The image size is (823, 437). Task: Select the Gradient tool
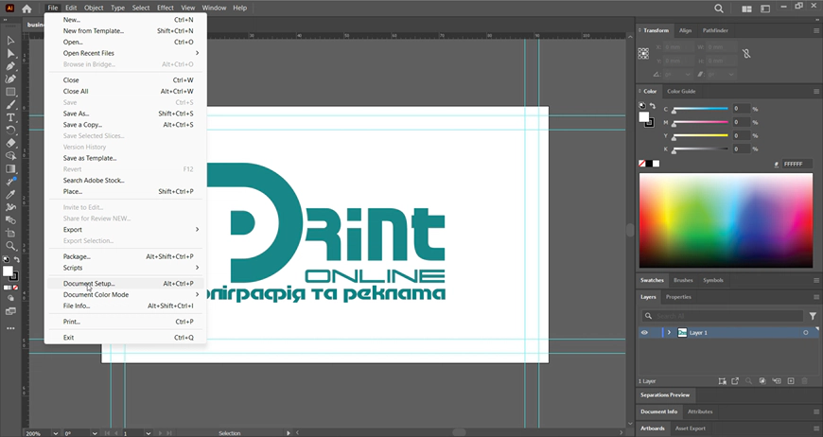click(10, 169)
